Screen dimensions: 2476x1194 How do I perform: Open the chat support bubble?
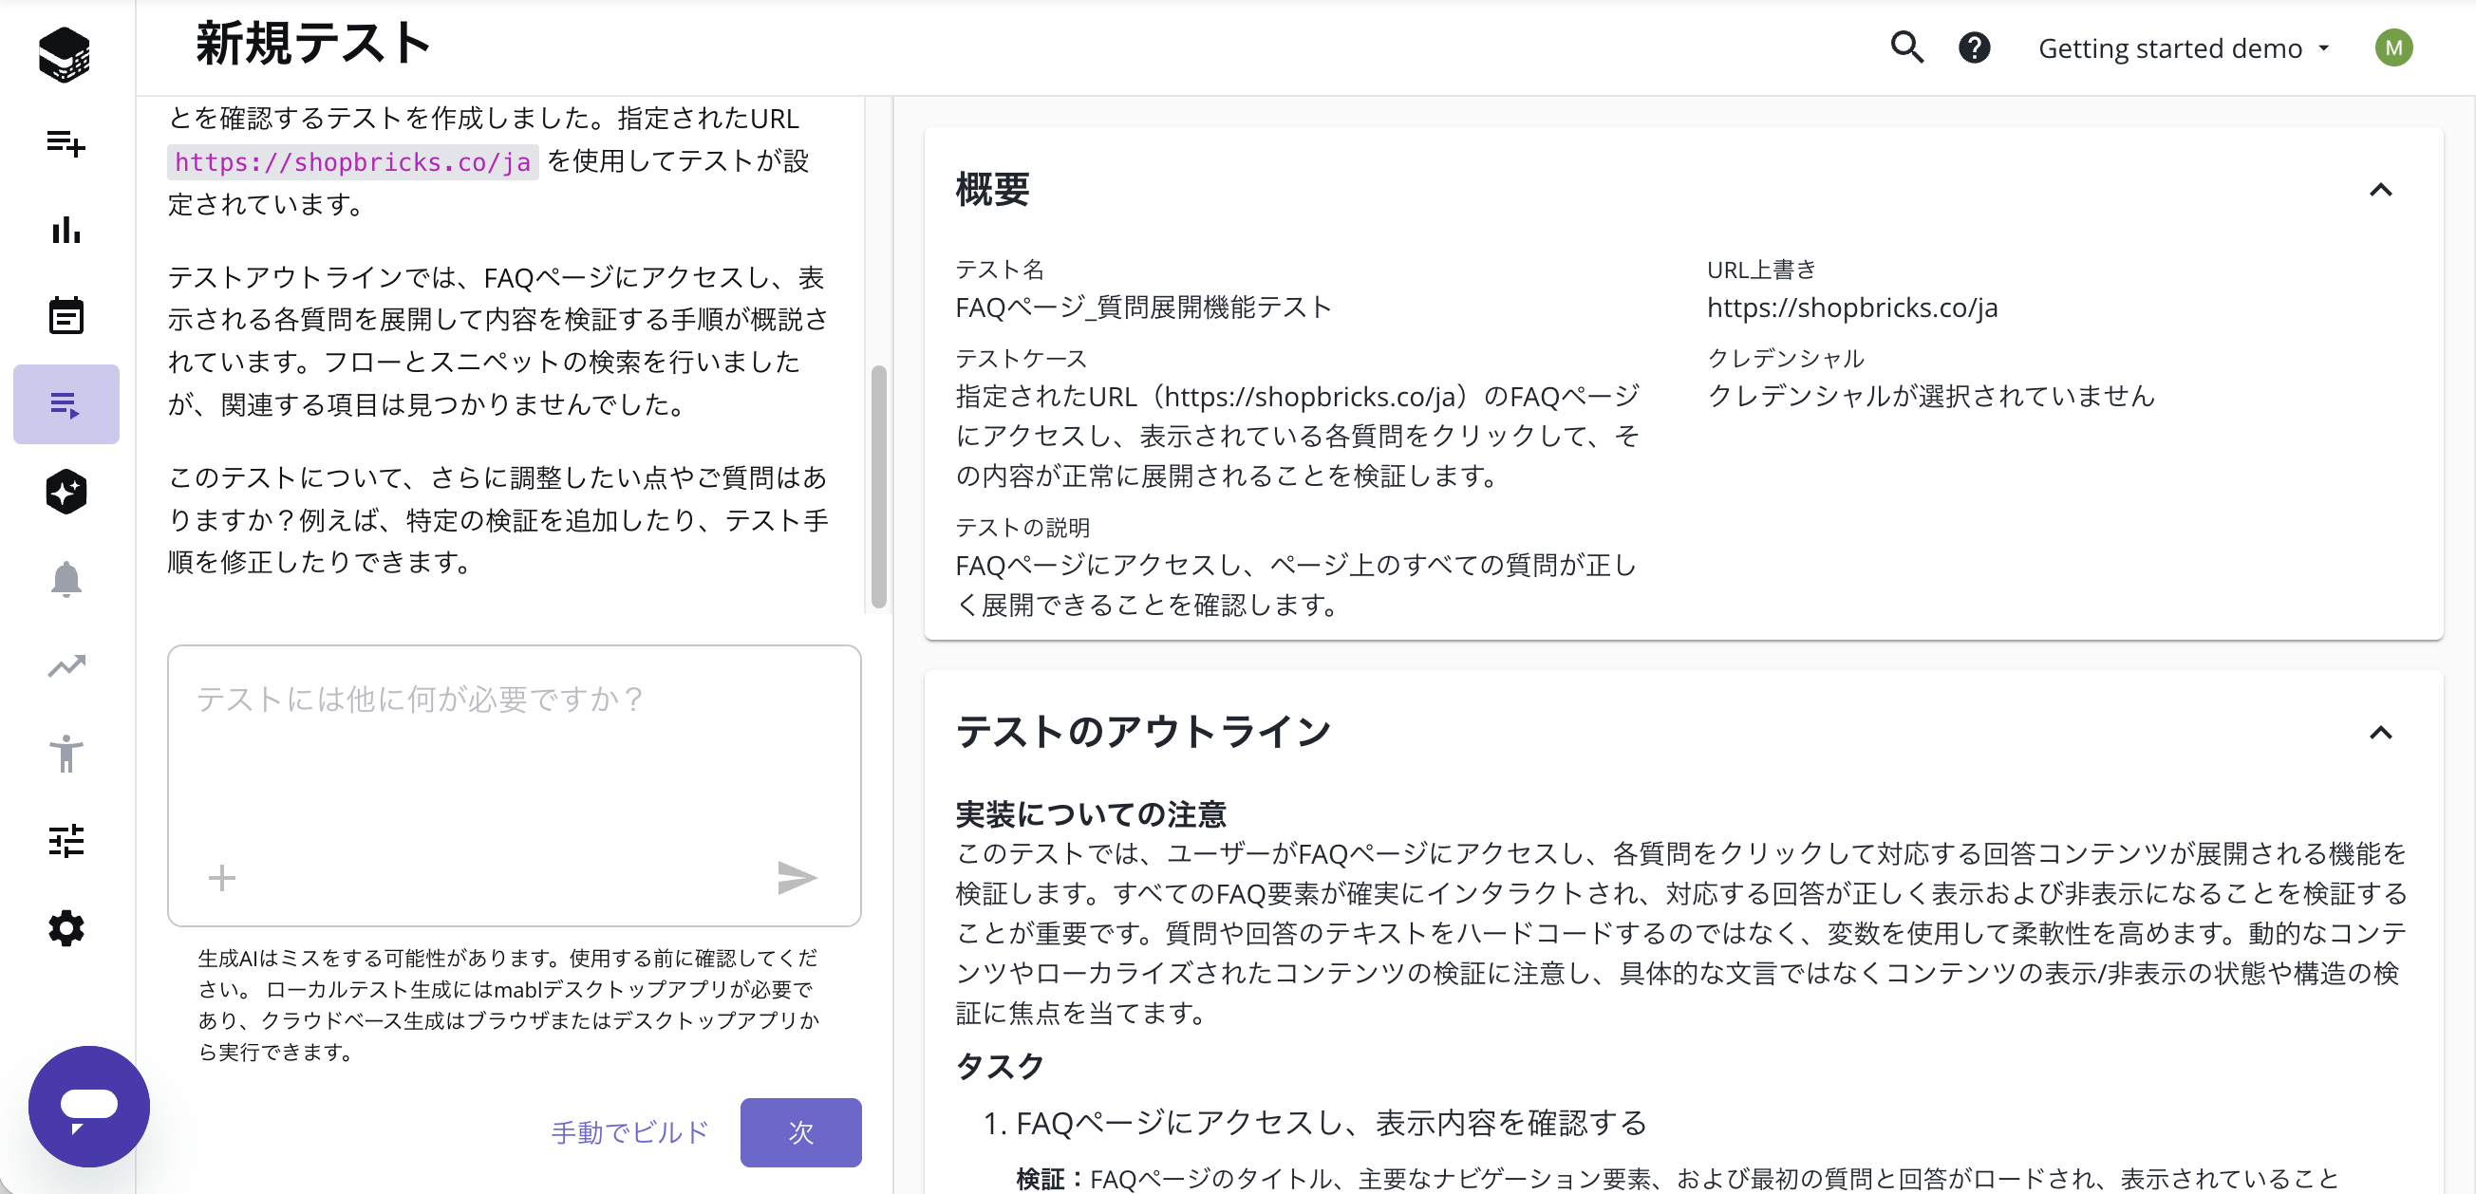(88, 1106)
